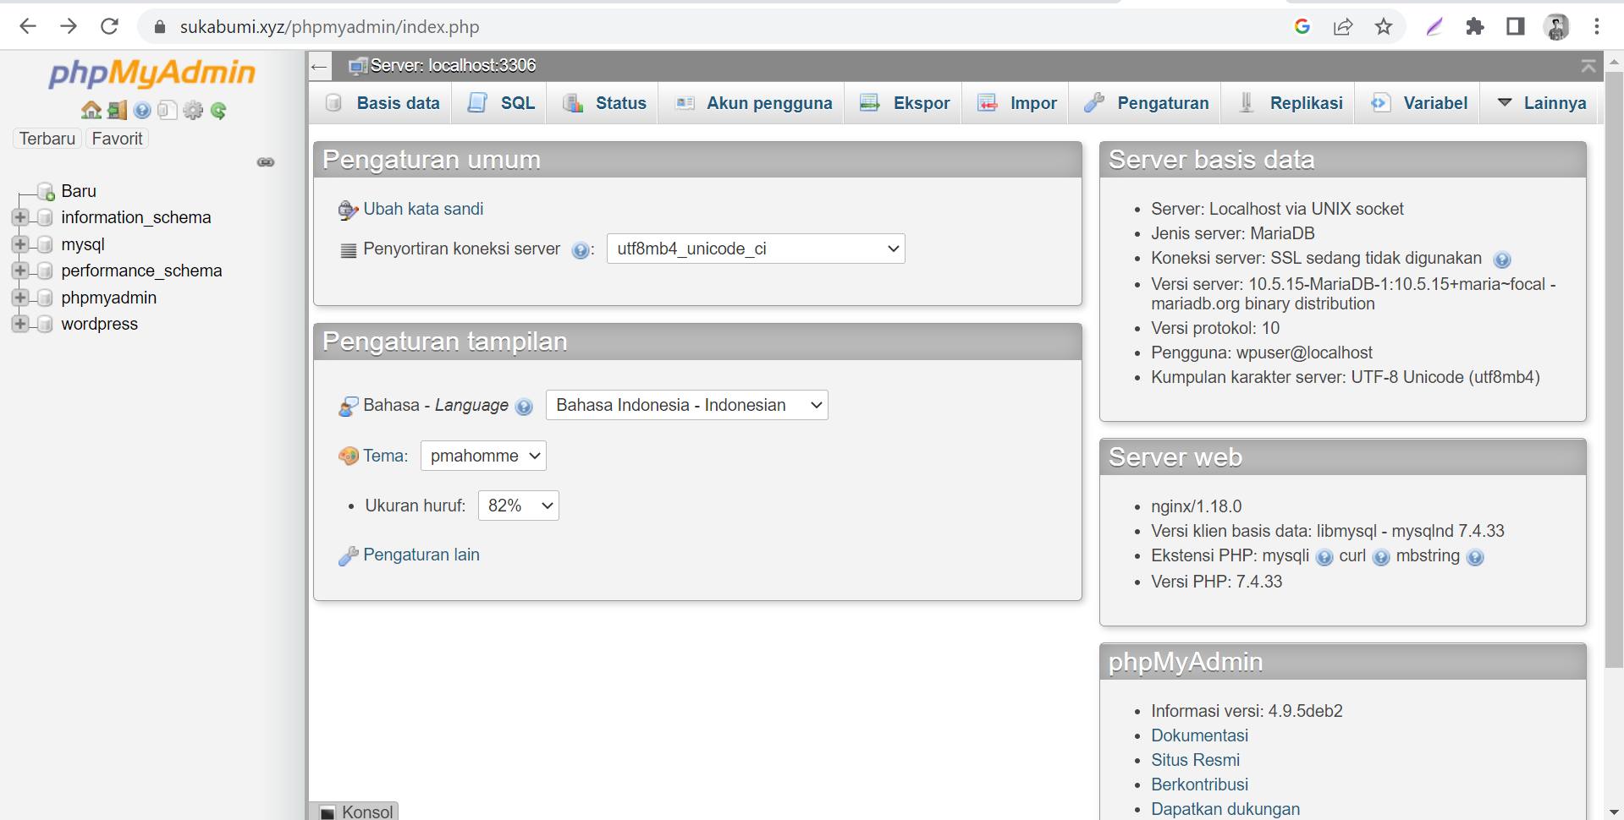1624x820 pixels.
Task: Click the copy-style documentation icon in sidebar
Action: [168, 110]
